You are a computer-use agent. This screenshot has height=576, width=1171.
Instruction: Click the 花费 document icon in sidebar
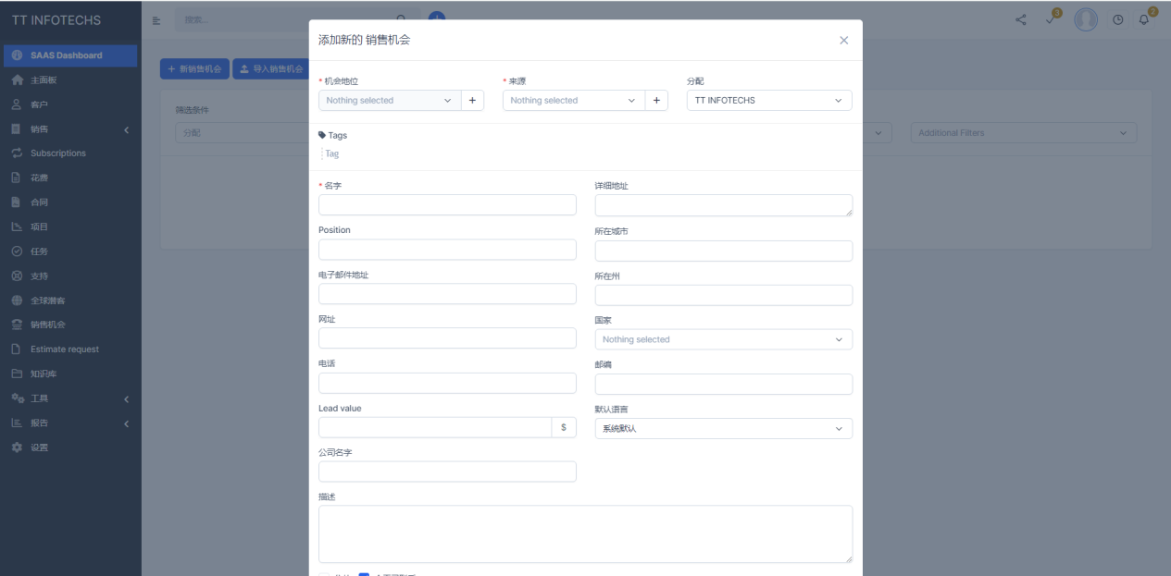coord(17,178)
